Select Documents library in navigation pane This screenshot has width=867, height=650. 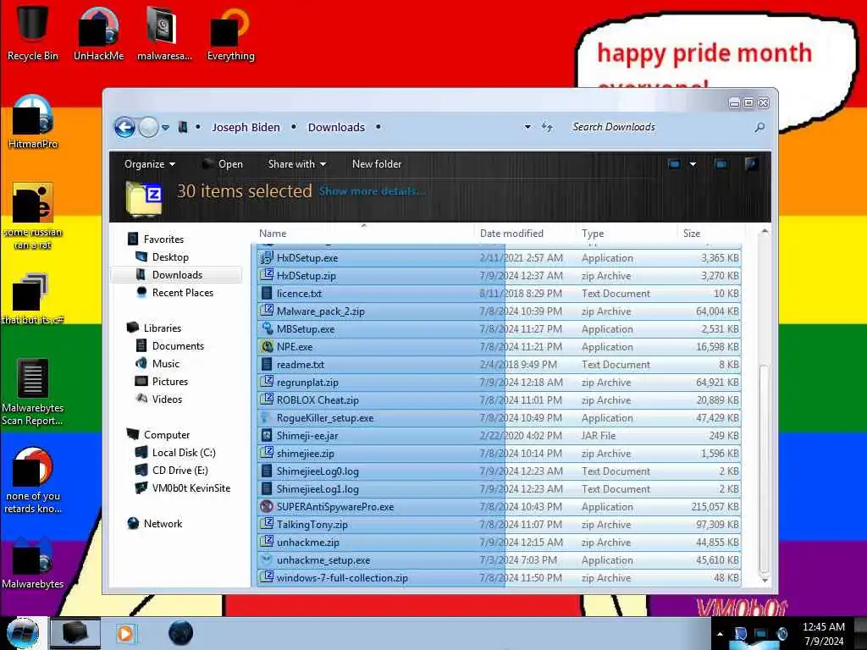(x=178, y=346)
